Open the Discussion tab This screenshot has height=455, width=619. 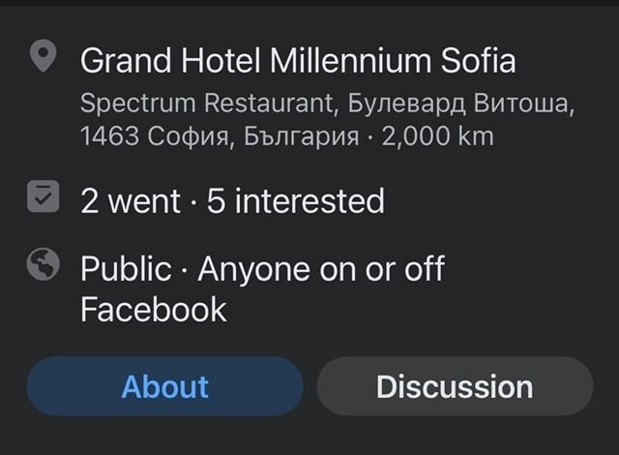454,386
